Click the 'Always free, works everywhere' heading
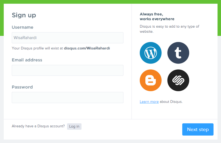The image size is (221, 143). click(x=157, y=16)
